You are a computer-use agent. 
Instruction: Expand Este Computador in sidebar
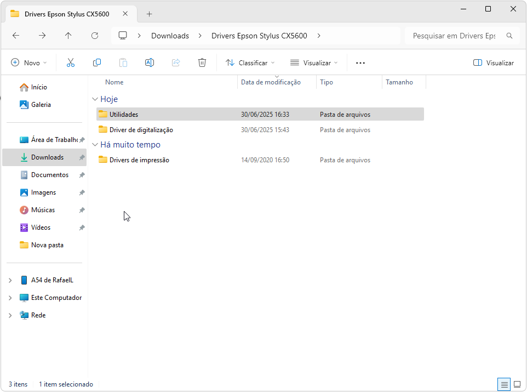[x=10, y=298]
